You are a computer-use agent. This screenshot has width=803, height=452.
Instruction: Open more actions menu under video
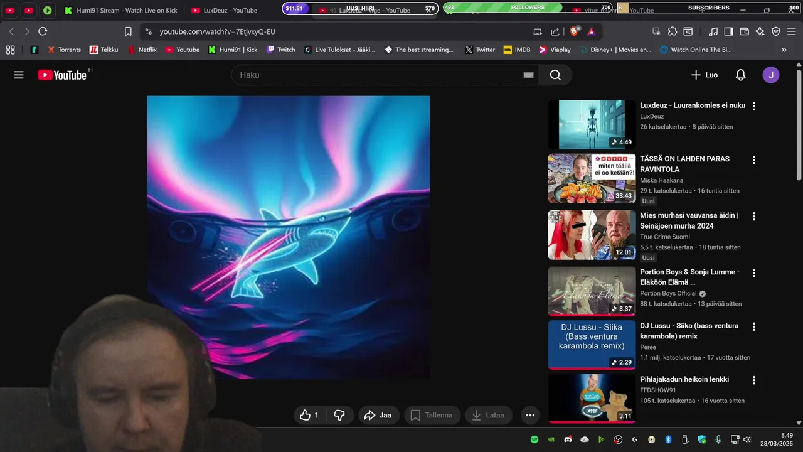point(530,415)
